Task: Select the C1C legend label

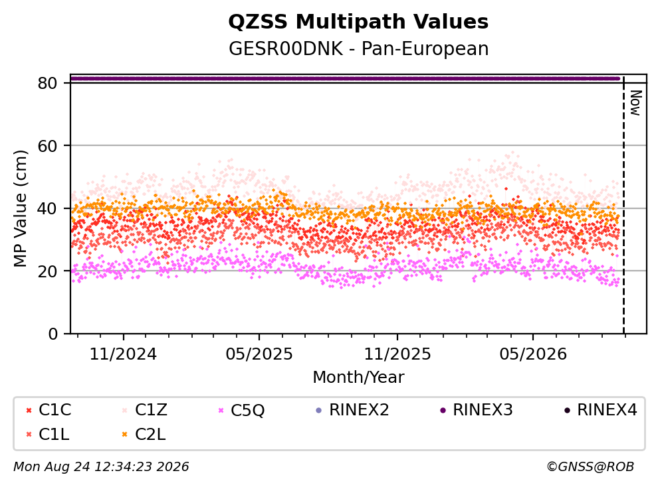Action: click(55, 409)
